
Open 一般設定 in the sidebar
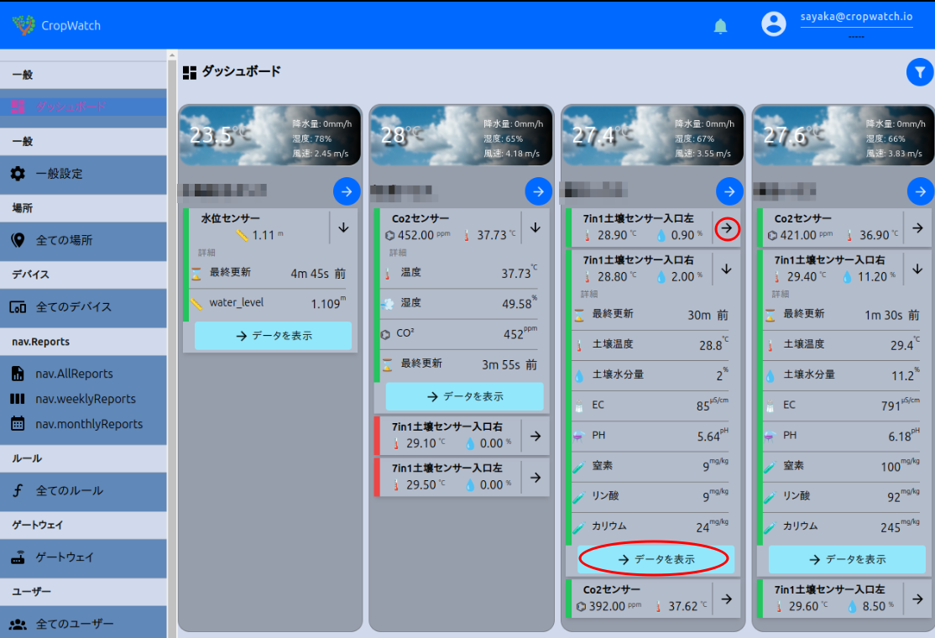[59, 174]
